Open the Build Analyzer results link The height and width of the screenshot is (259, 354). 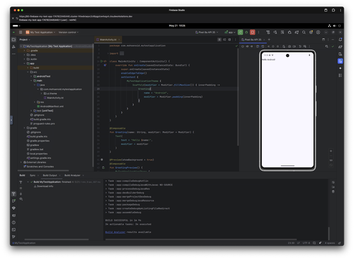(115, 232)
